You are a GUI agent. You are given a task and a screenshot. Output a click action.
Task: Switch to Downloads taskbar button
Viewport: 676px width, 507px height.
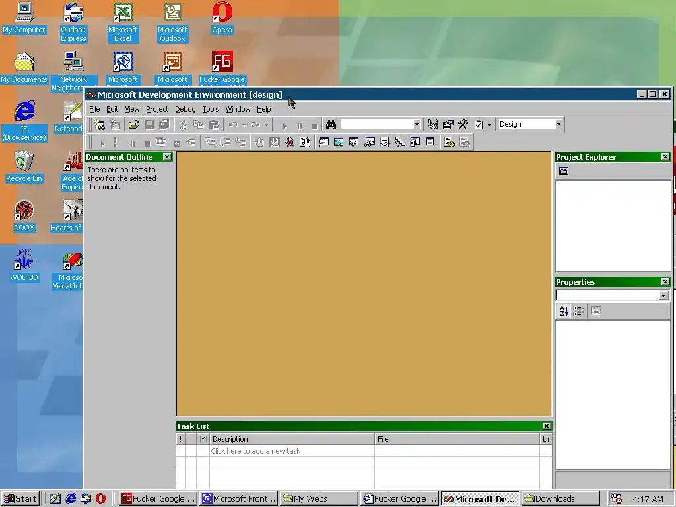coord(560,499)
